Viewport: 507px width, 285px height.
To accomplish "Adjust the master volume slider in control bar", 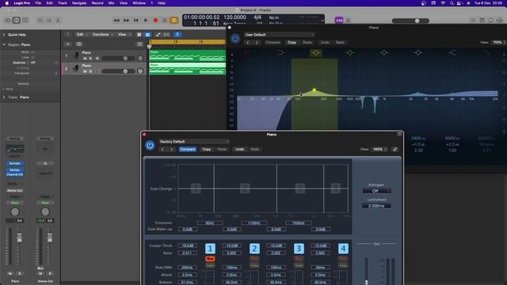I will coord(410,21).
